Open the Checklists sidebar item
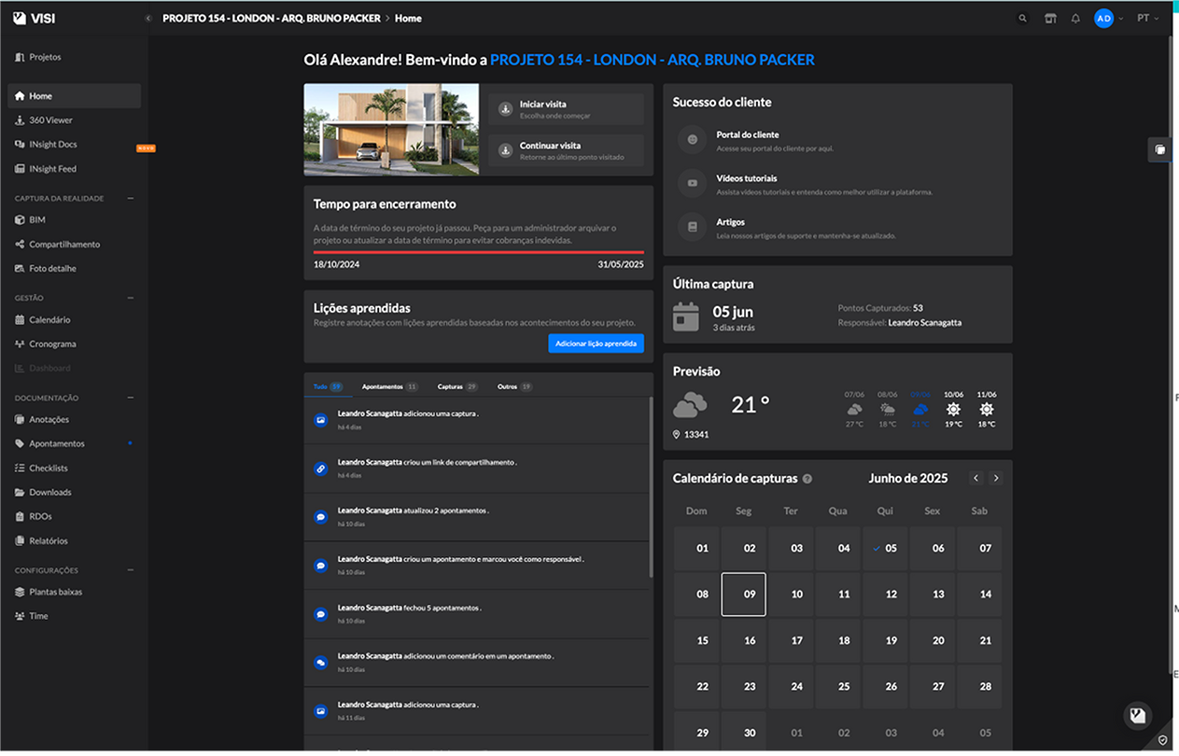 coord(48,469)
